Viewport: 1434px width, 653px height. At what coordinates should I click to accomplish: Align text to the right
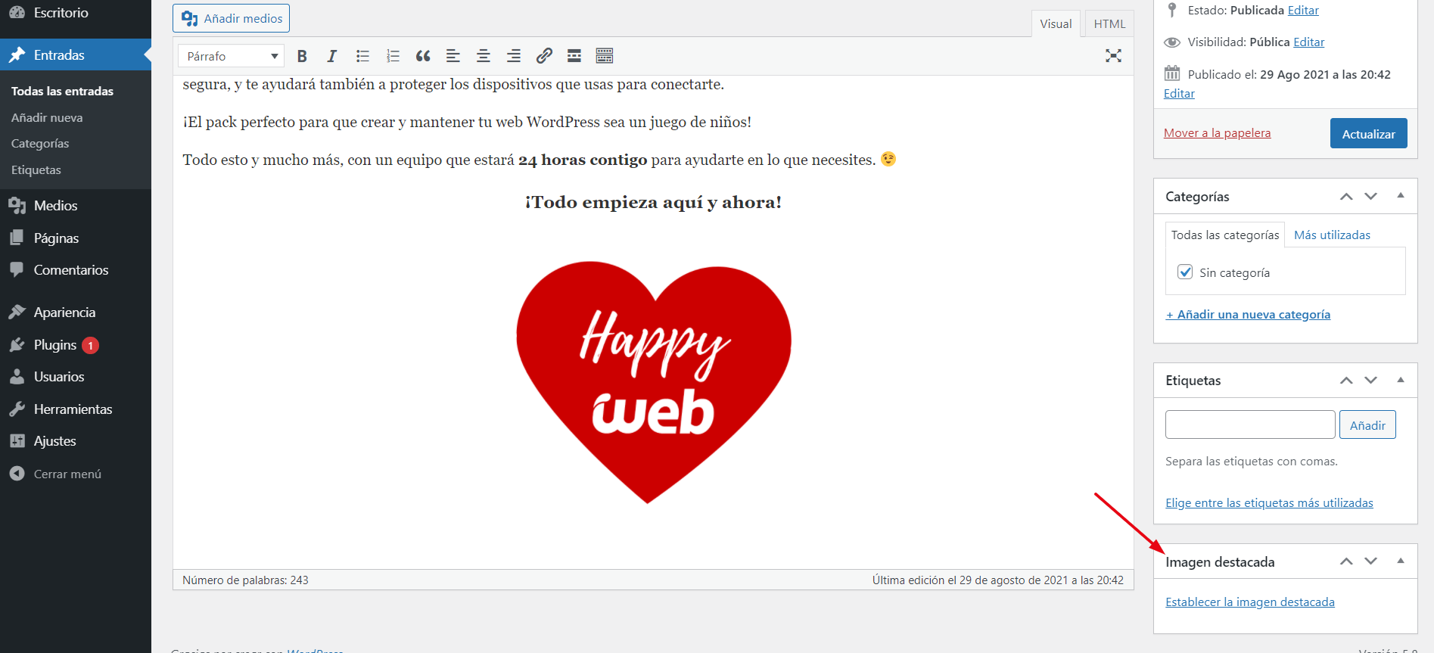514,56
